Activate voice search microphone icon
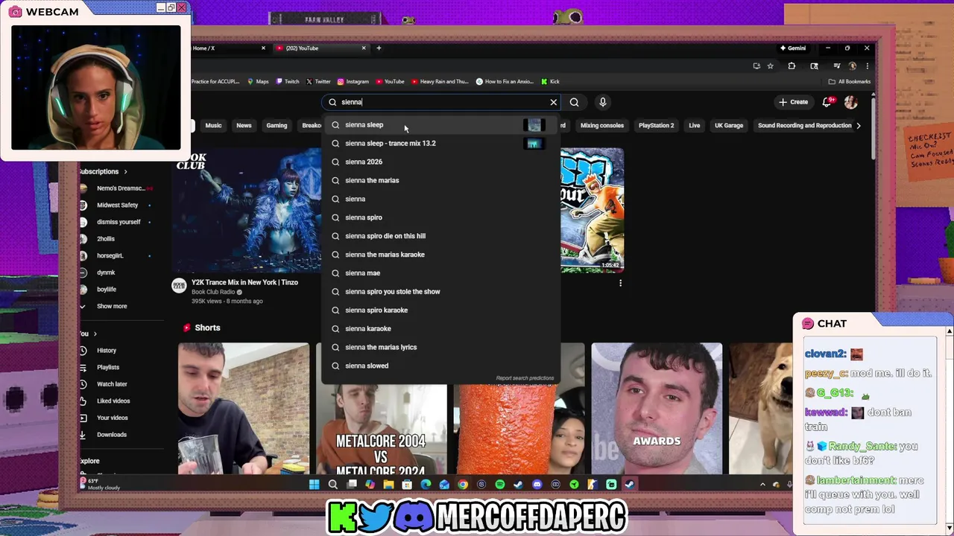 click(x=603, y=102)
